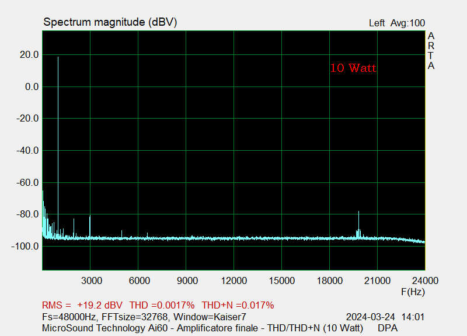The width and height of the screenshot is (467, 336).
Task: Click the 'Left' channel label
Action: [377, 23]
